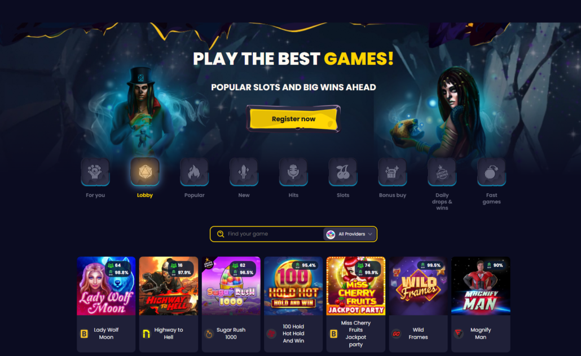Open the Hits microphone icon
This screenshot has height=356, width=581.
pos(293,172)
